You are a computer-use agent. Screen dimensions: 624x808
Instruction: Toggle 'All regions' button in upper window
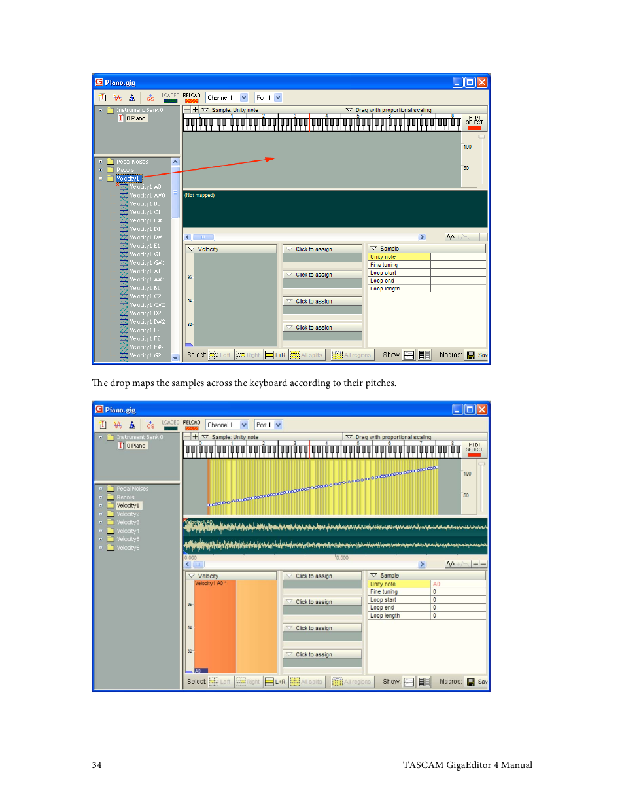point(352,355)
